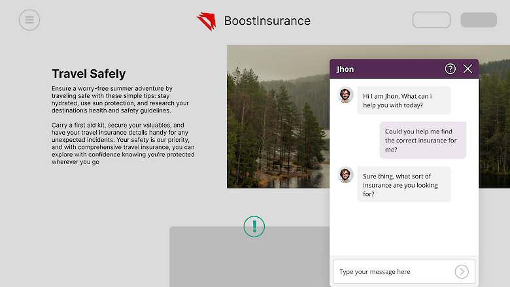This screenshot has width=510, height=287.
Task: Click the 'Carry a first aid kit' paragraph
Action: pyautogui.click(x=123, y=143)
